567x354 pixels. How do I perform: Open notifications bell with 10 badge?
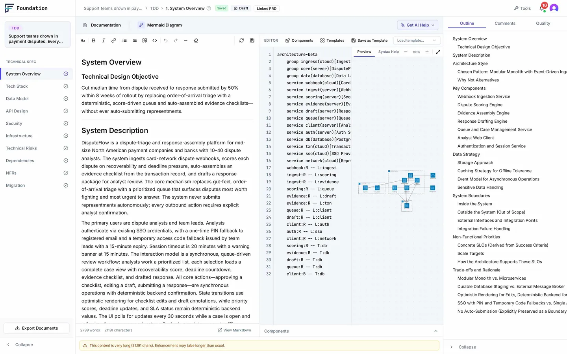(542, 7)
